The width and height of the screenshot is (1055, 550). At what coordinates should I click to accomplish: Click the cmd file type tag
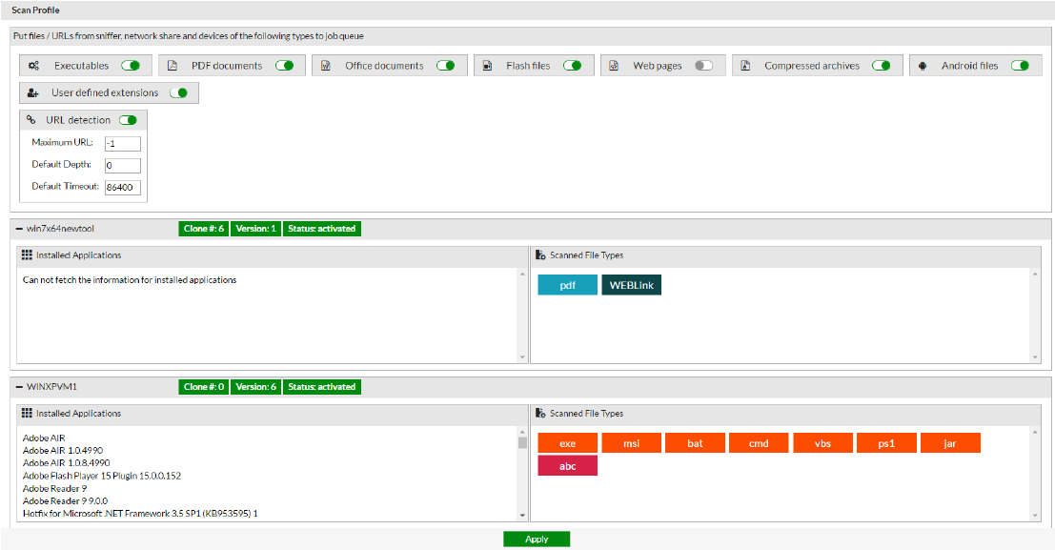759,443
